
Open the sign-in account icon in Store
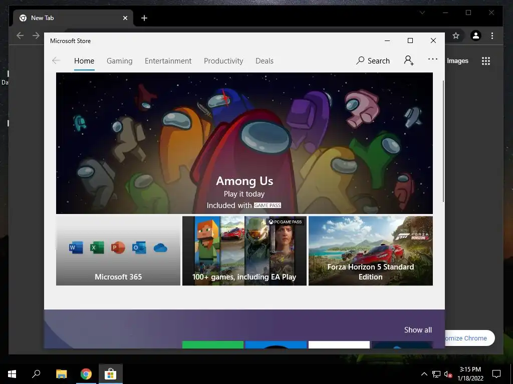[409, 60]
